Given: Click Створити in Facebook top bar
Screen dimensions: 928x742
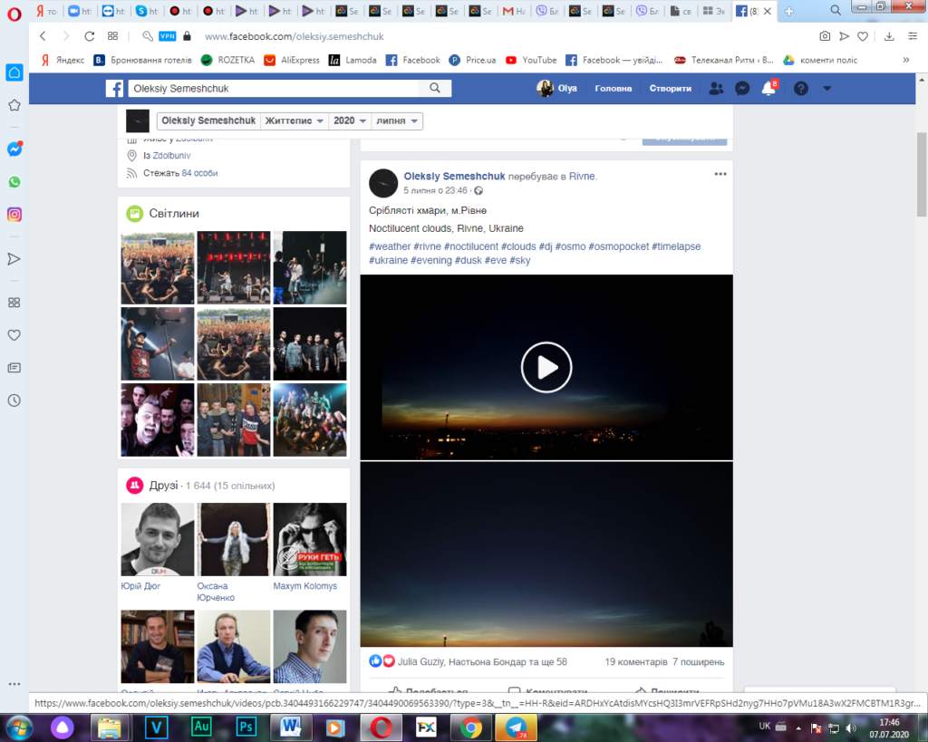Looking at the screenshot, I should coord(671,89).
